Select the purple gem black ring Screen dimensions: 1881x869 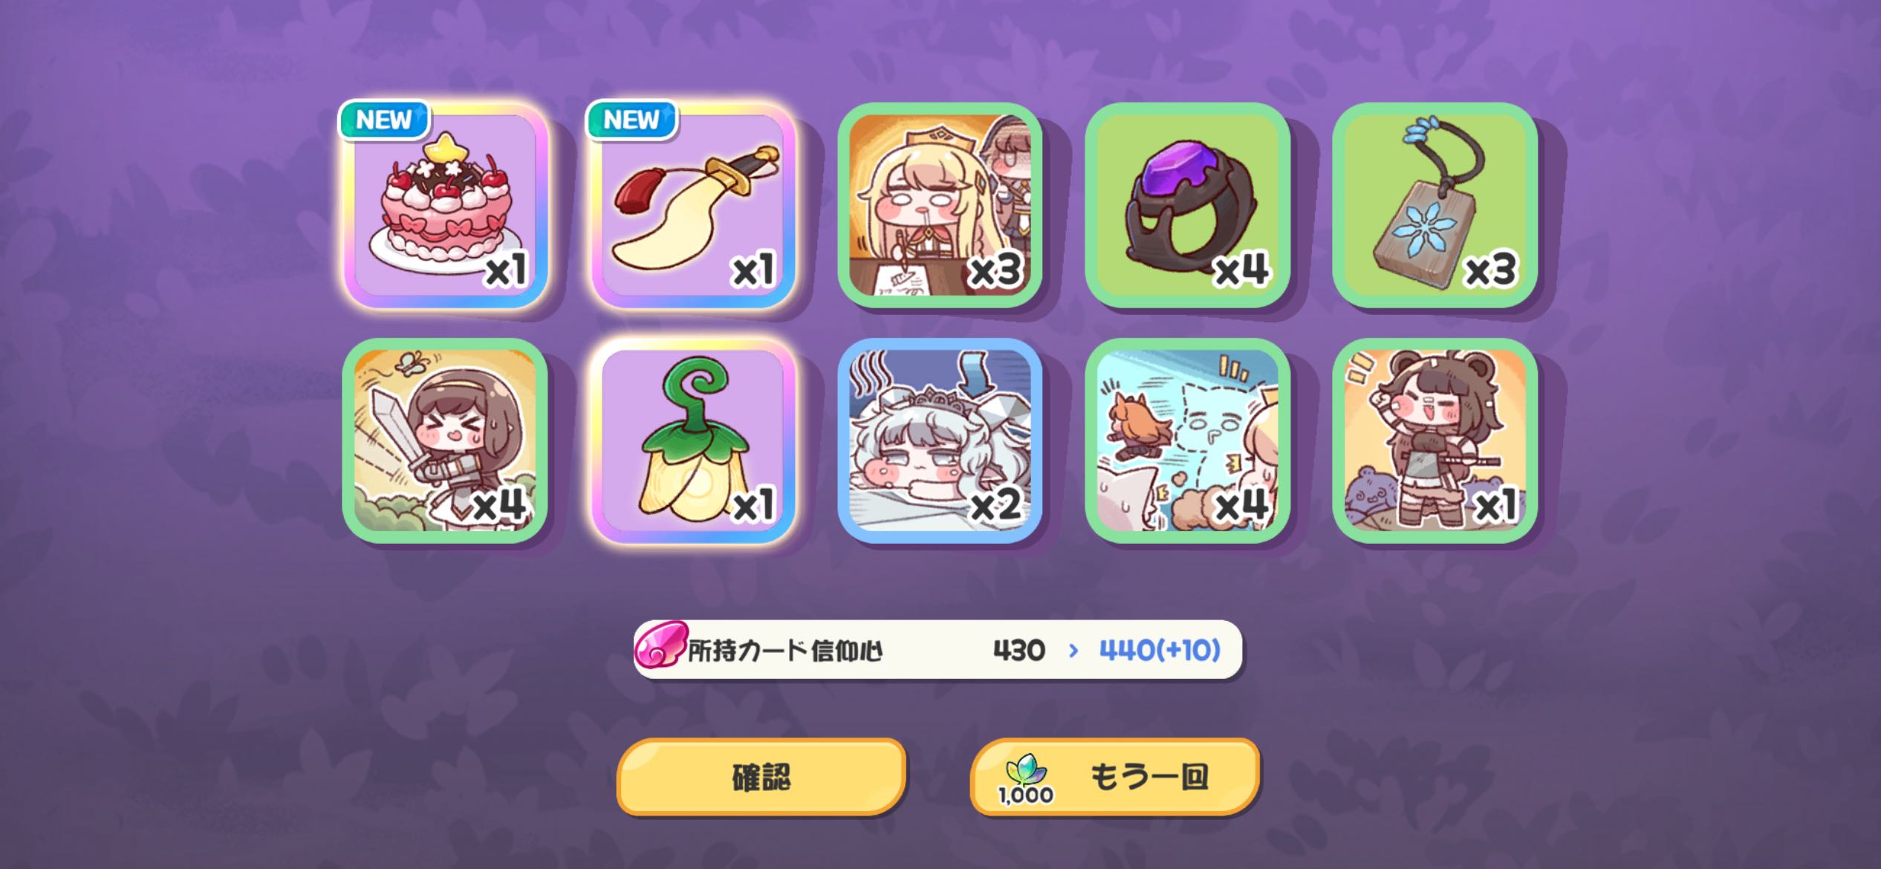[x=1187, y=205]
